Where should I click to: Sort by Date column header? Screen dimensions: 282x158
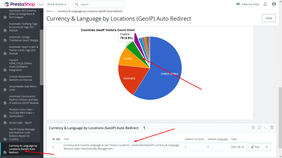coord(234,139)
